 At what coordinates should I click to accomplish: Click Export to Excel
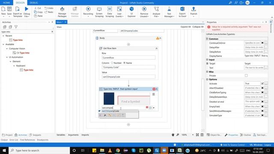tap(182, 12)
